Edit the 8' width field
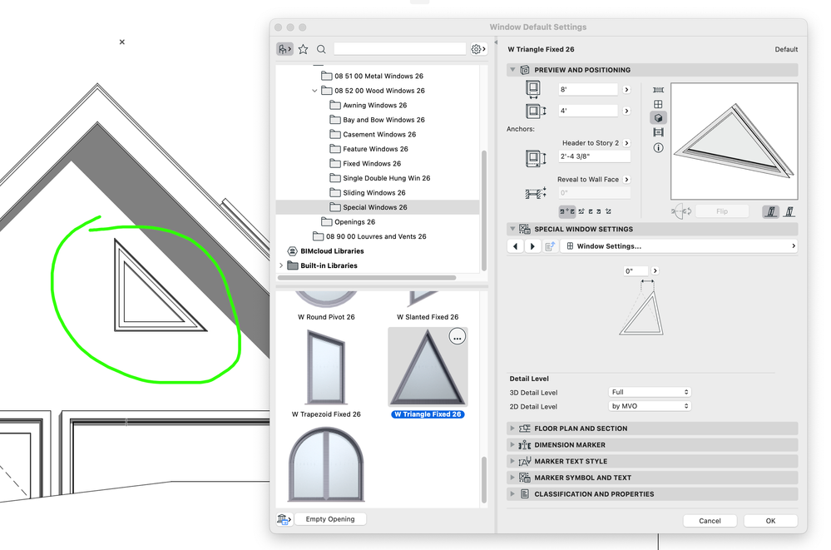 pos(588,90)
